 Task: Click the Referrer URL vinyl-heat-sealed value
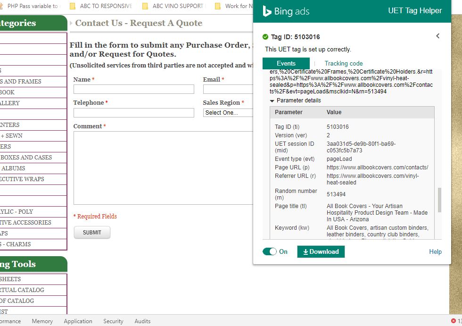(x=373, y=179)
